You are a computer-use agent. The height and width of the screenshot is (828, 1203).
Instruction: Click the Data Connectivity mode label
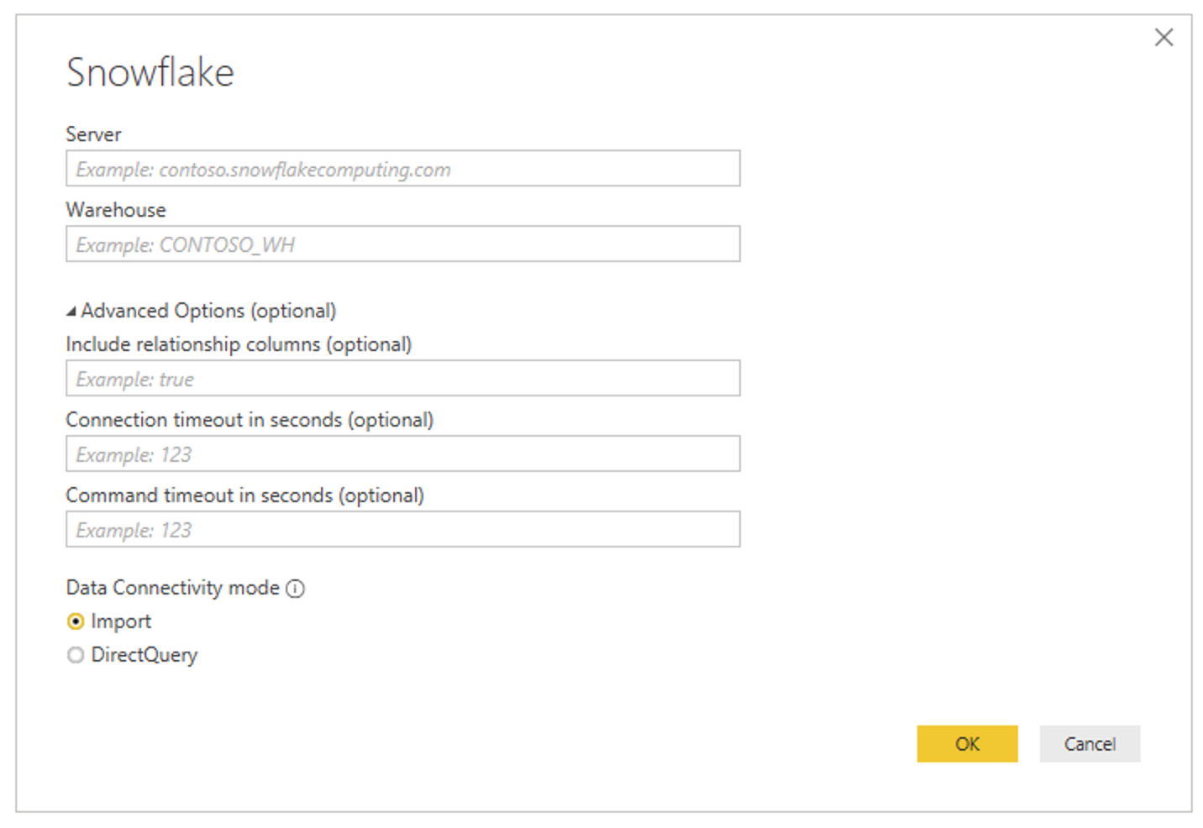point(174,588)
